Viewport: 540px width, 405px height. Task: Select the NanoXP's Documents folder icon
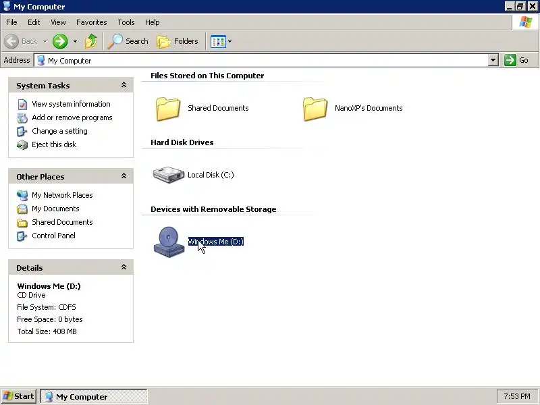[315, 109]
